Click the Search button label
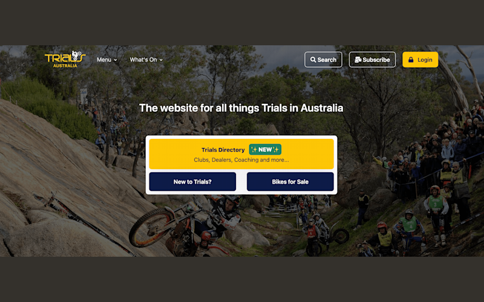The image size is (484, 302). click(x=327, y=60)
